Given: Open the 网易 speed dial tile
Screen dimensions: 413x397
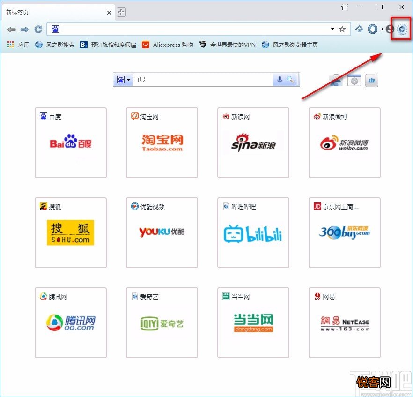Looking at the screenshot, I should [345, 322].
